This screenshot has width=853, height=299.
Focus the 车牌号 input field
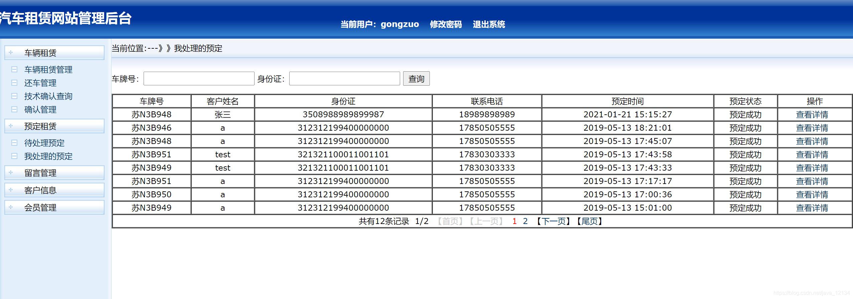coord(199,79)
